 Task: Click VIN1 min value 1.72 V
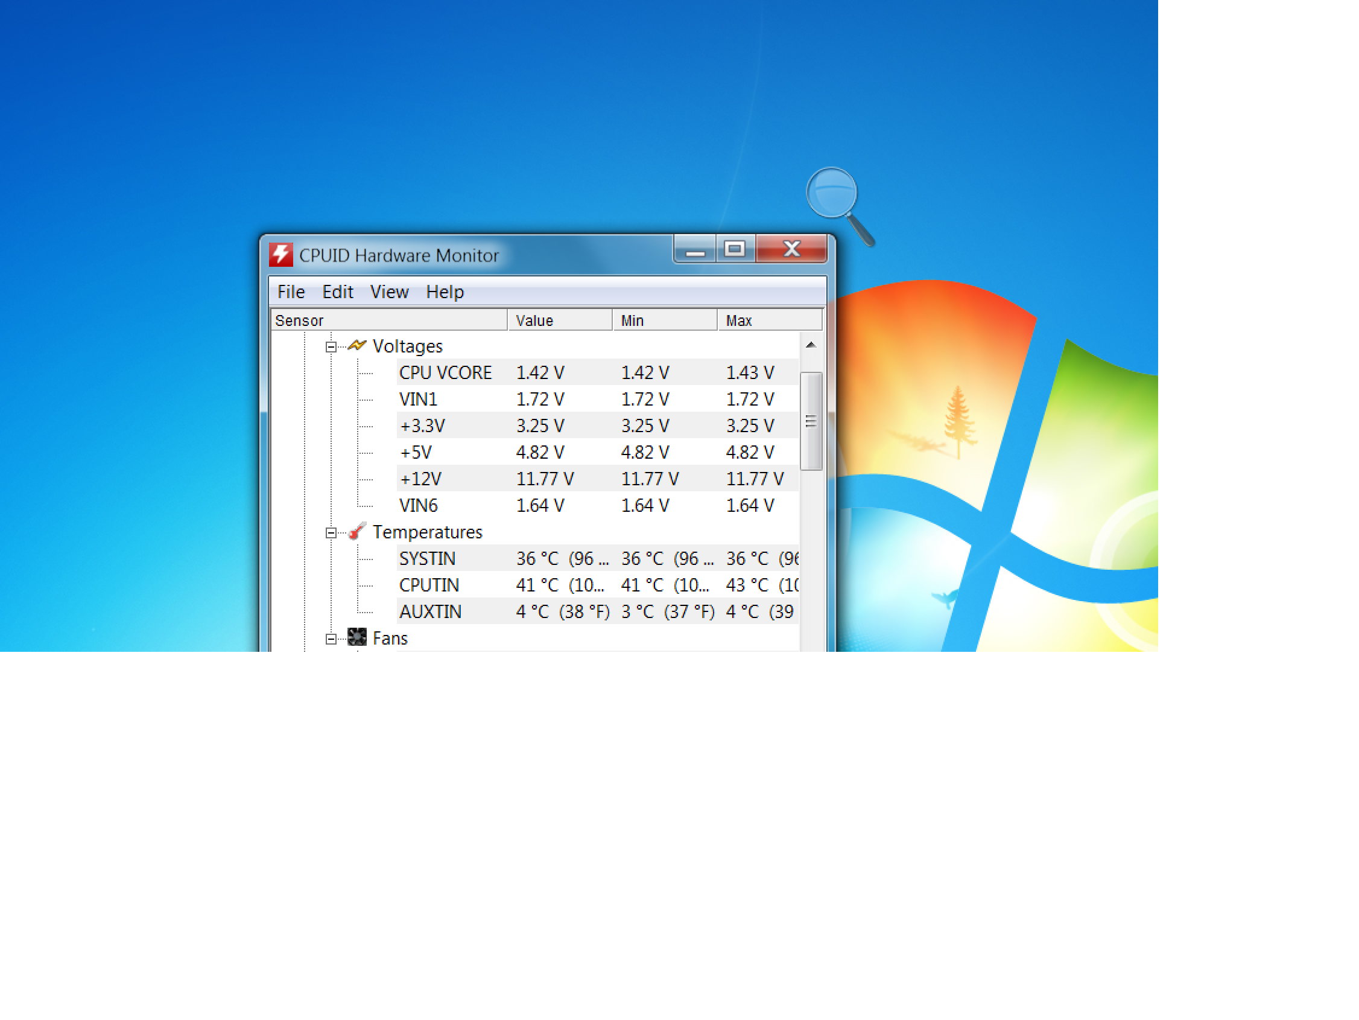click(645, 399)
